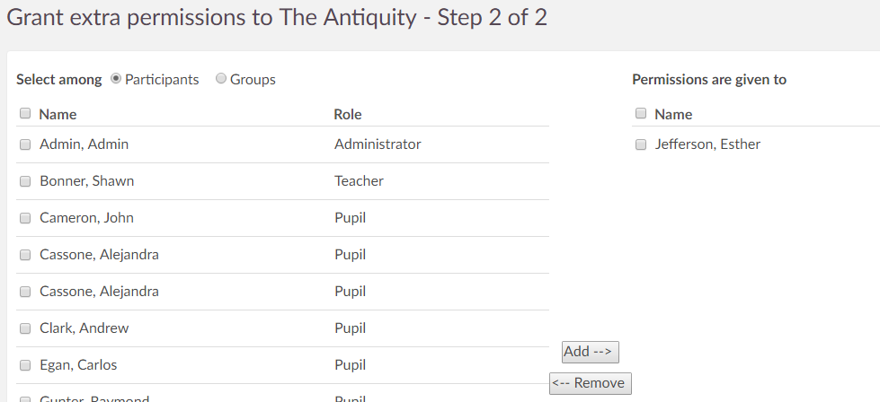Image resolution: width=880 pixels, height=402 pixels.
Task: Check the box next to Cameron, John
Action: [25, 218]
